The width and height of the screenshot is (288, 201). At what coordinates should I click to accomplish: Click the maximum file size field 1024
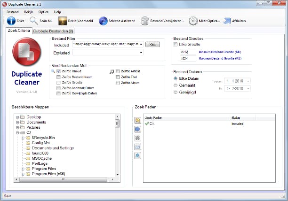click(x=188, y=58)
